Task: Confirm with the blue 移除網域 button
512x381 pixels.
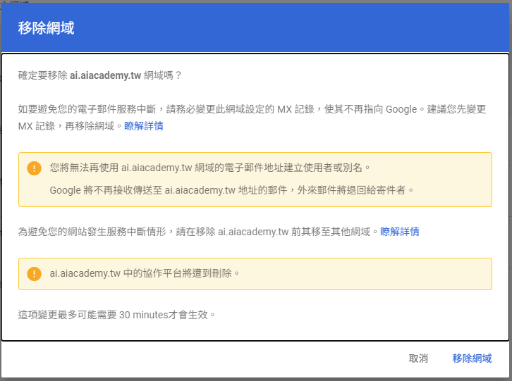Action: [472, 358]
